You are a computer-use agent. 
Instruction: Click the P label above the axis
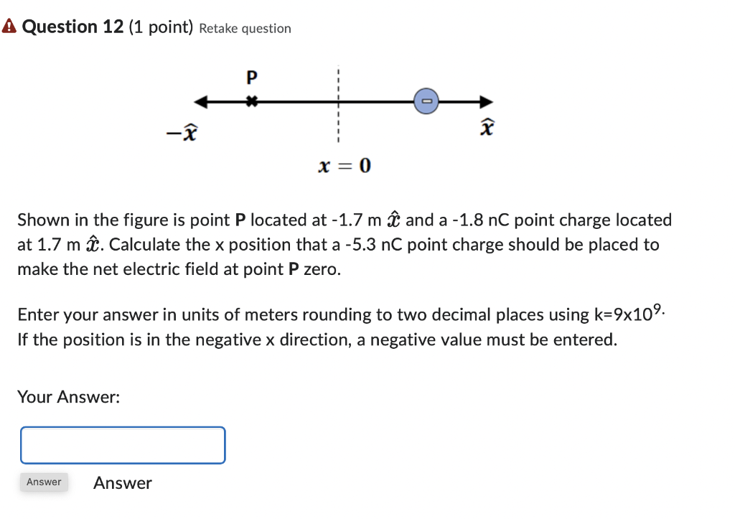252,76
